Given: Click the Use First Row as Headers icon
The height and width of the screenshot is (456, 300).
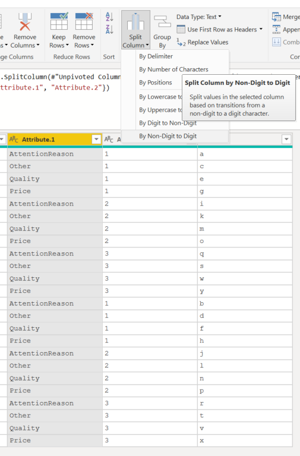Looking at the screenshot, I should coord(181,29).
